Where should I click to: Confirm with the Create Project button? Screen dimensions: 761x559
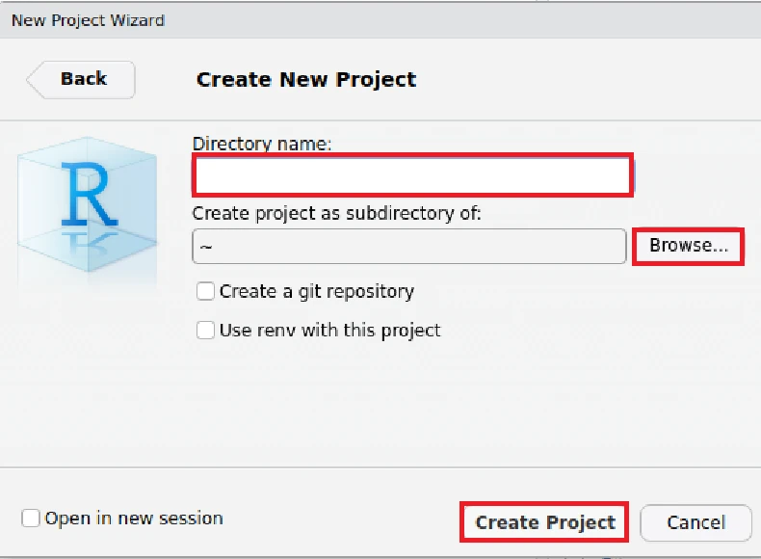544,522
